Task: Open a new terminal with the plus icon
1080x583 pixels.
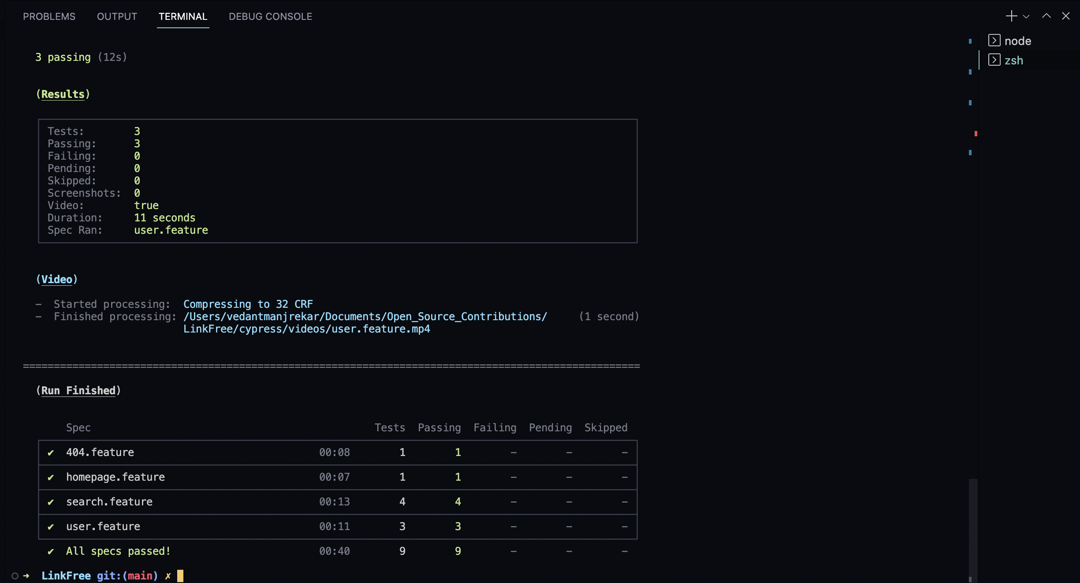Action: coord(1011,16)
